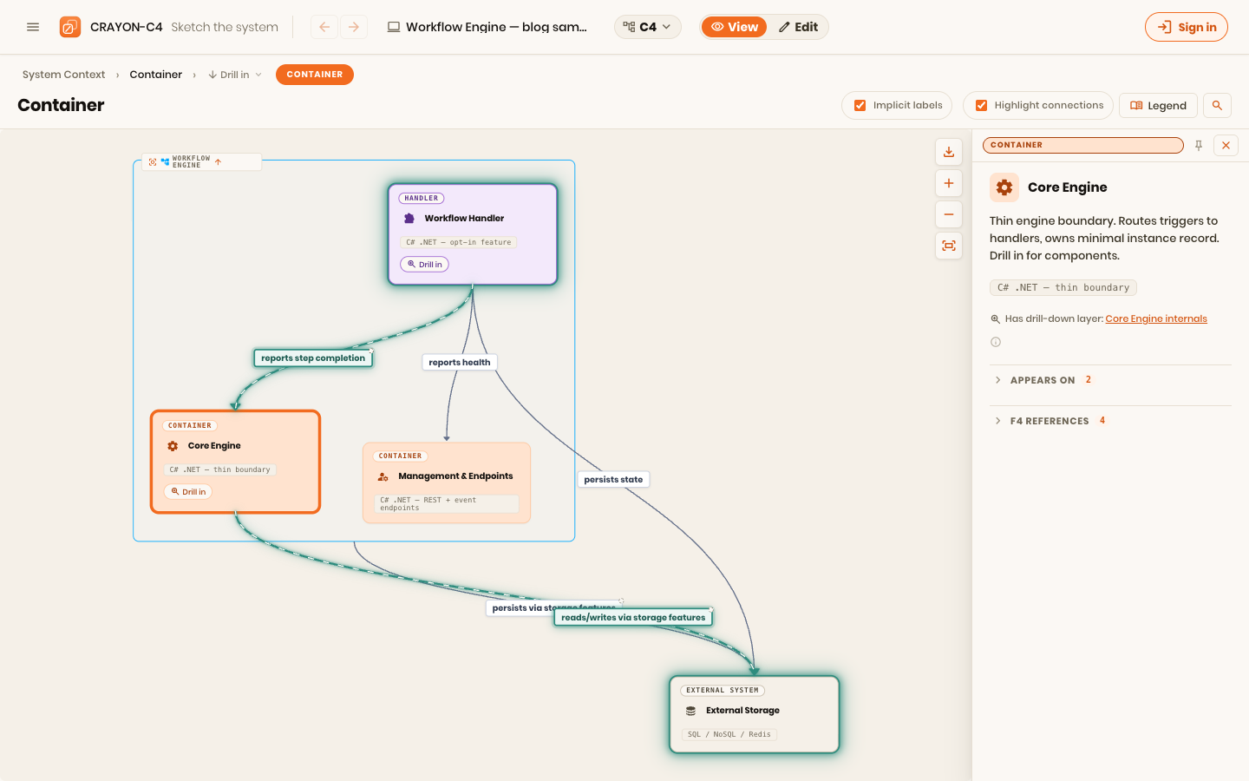Go forward with the right arrow

tap(354, 27)
